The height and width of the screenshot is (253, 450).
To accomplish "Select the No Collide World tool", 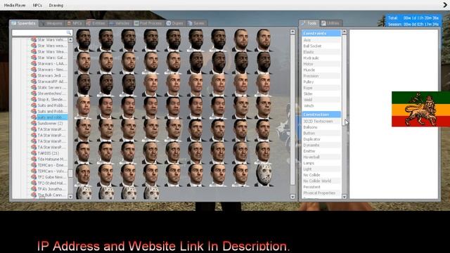I will click(x=321, y=181).
